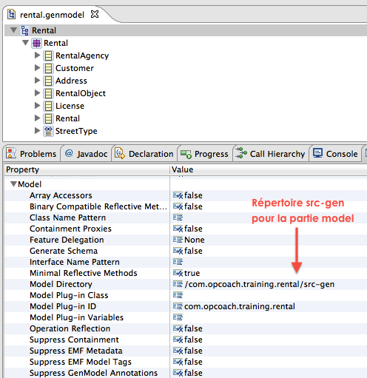Click the root Rental genmodel icon
The height and width of the screenshot is (378, 367).
[x=24, y=30]
